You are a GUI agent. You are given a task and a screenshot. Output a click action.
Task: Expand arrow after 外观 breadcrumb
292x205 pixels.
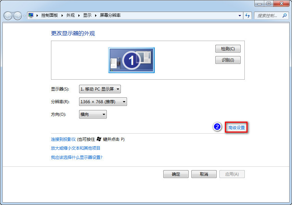tap(79, 16)
